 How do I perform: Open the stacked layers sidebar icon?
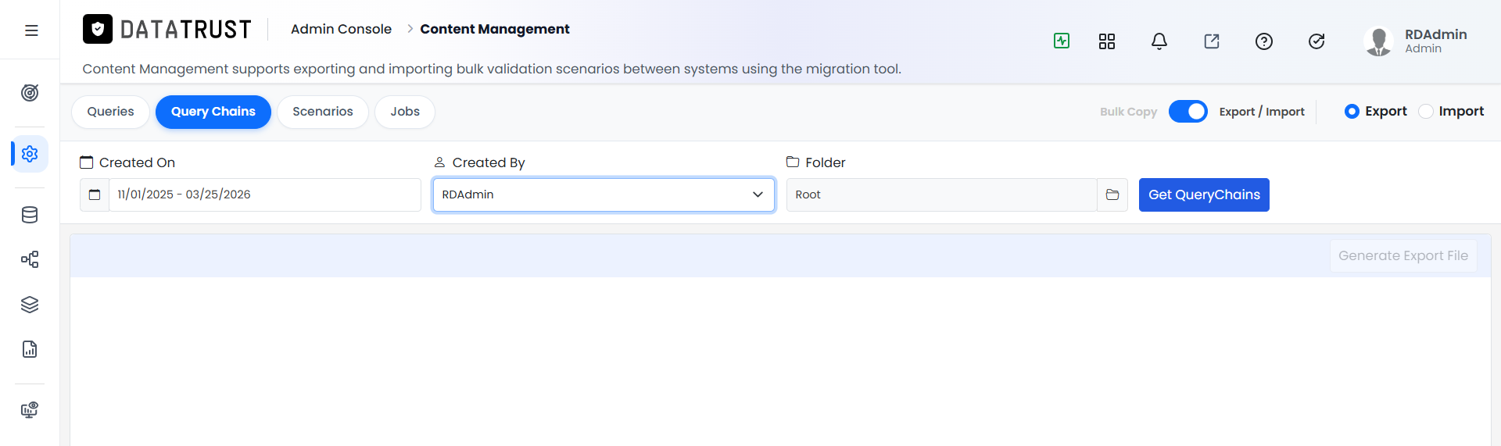click(30, 305)
